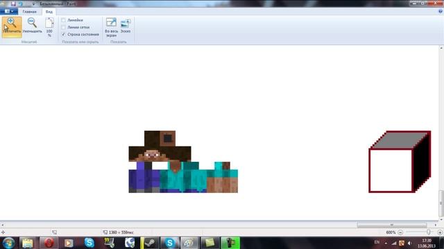Switch to the Paint taskbar button
Image resolution: width=444 pixels, height=249 pixels.
189,243
